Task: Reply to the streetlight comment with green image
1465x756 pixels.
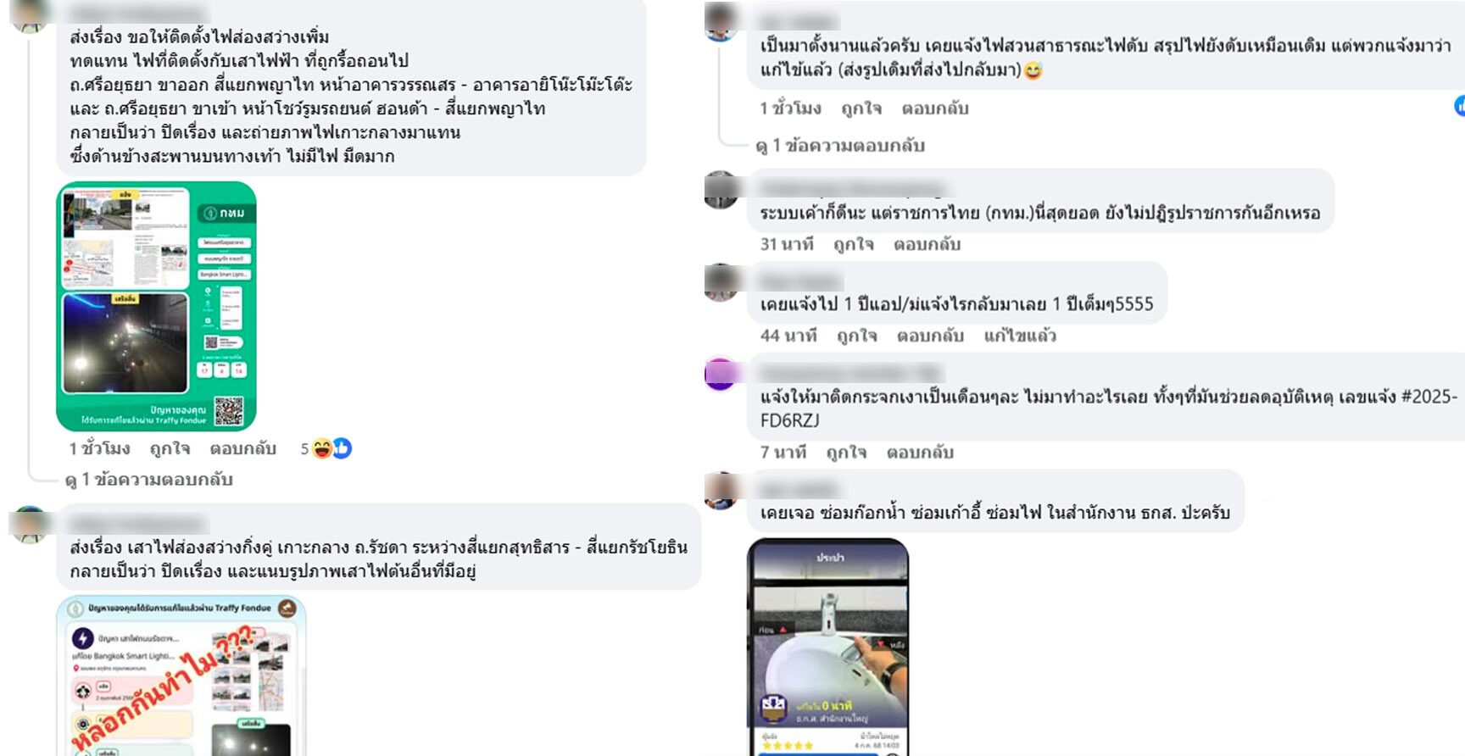Action: [x=243, y=448]
